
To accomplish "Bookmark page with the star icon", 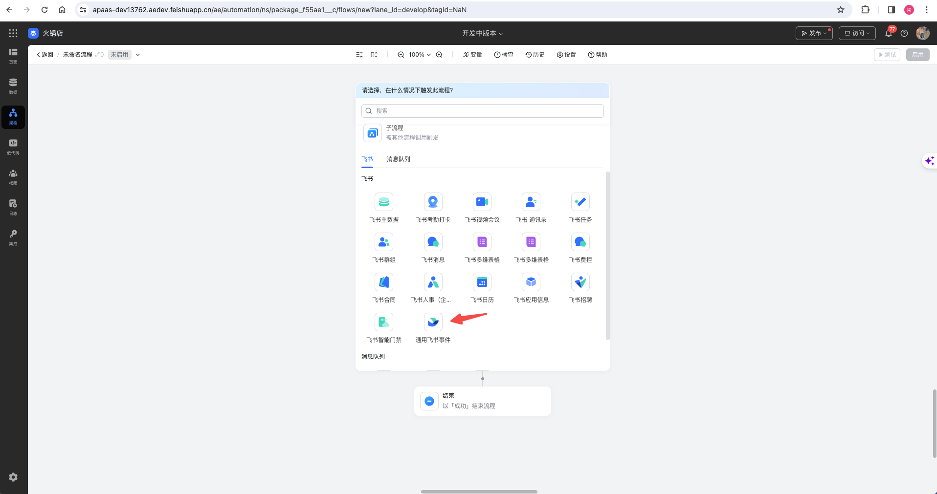I will [840, 10].
